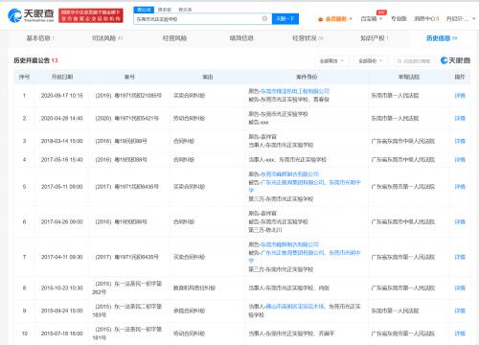The height and width of the screenshot is (345, 479).
Task: Open the 消息中心 notifications
Action: click(426, 19)
